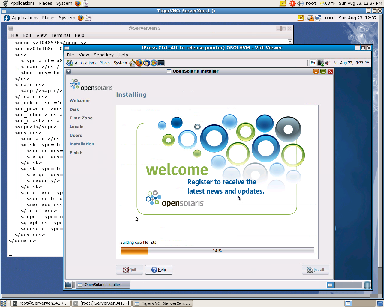Click the root user label in outermost panel
The height and width of the screenshot is (307, 384).
click(x=311, y=3)
